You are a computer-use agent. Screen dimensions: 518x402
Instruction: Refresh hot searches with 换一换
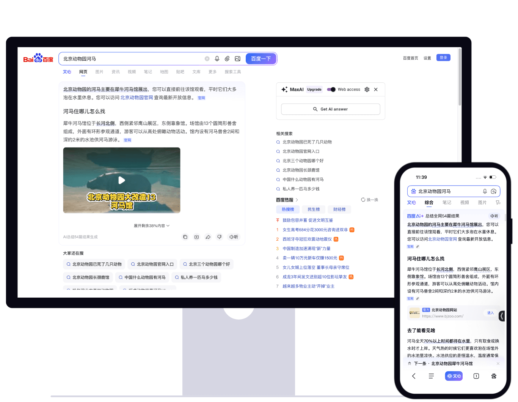pos(370,200)
